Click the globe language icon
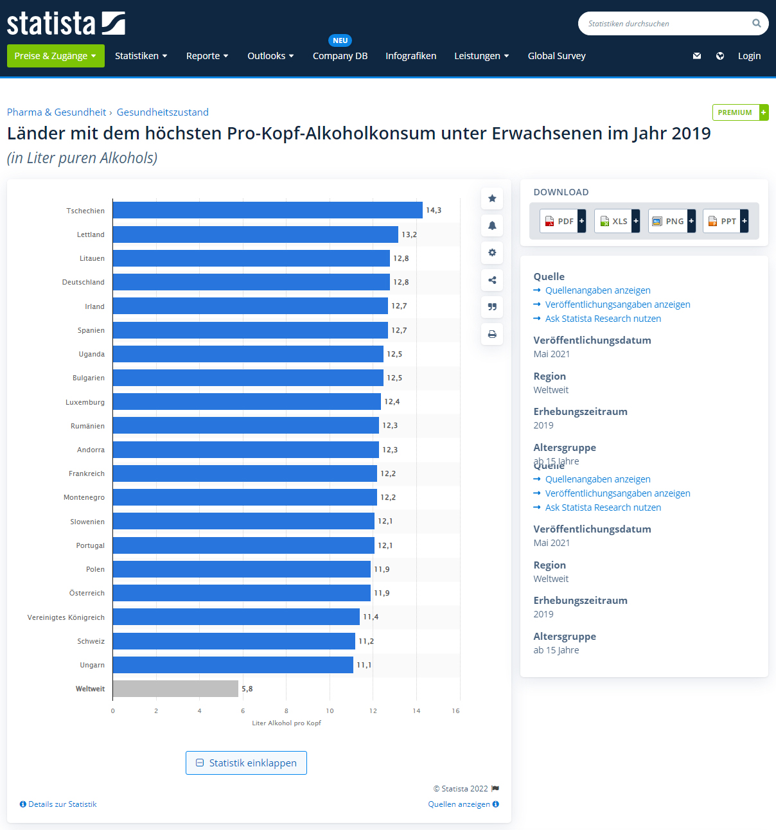 click(720, 56)
